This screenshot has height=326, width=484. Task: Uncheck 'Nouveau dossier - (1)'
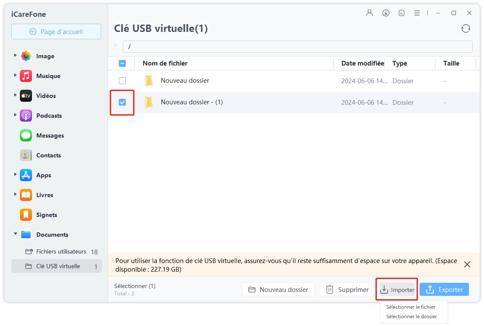tap(122, 102)
